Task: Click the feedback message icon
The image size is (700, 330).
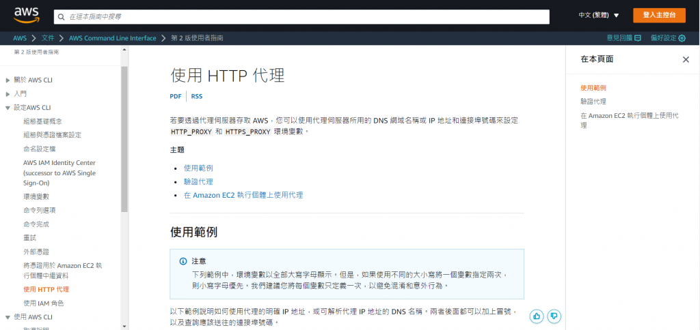Action: coord(638,38)
